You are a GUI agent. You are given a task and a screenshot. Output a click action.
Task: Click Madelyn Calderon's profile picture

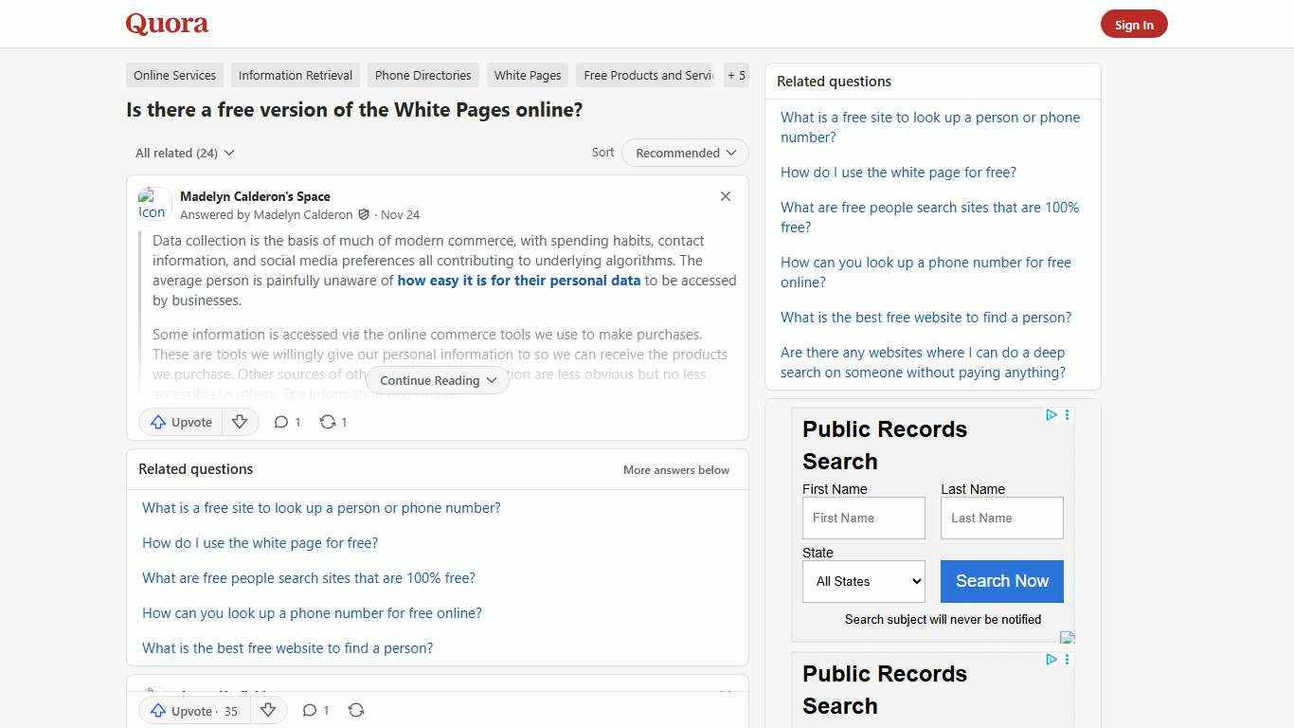coord(153,204)
